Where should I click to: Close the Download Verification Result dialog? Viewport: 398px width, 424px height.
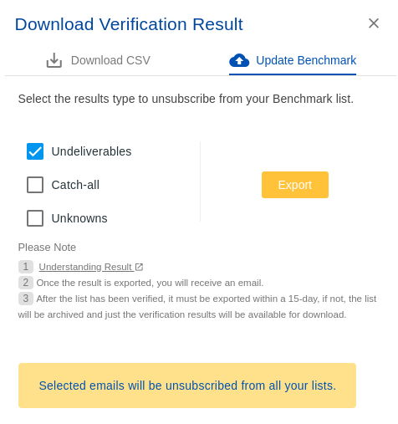click(374, 23)
